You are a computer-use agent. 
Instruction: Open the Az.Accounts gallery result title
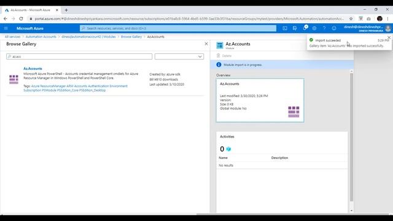pyautogui.click(x=33, y=68)
